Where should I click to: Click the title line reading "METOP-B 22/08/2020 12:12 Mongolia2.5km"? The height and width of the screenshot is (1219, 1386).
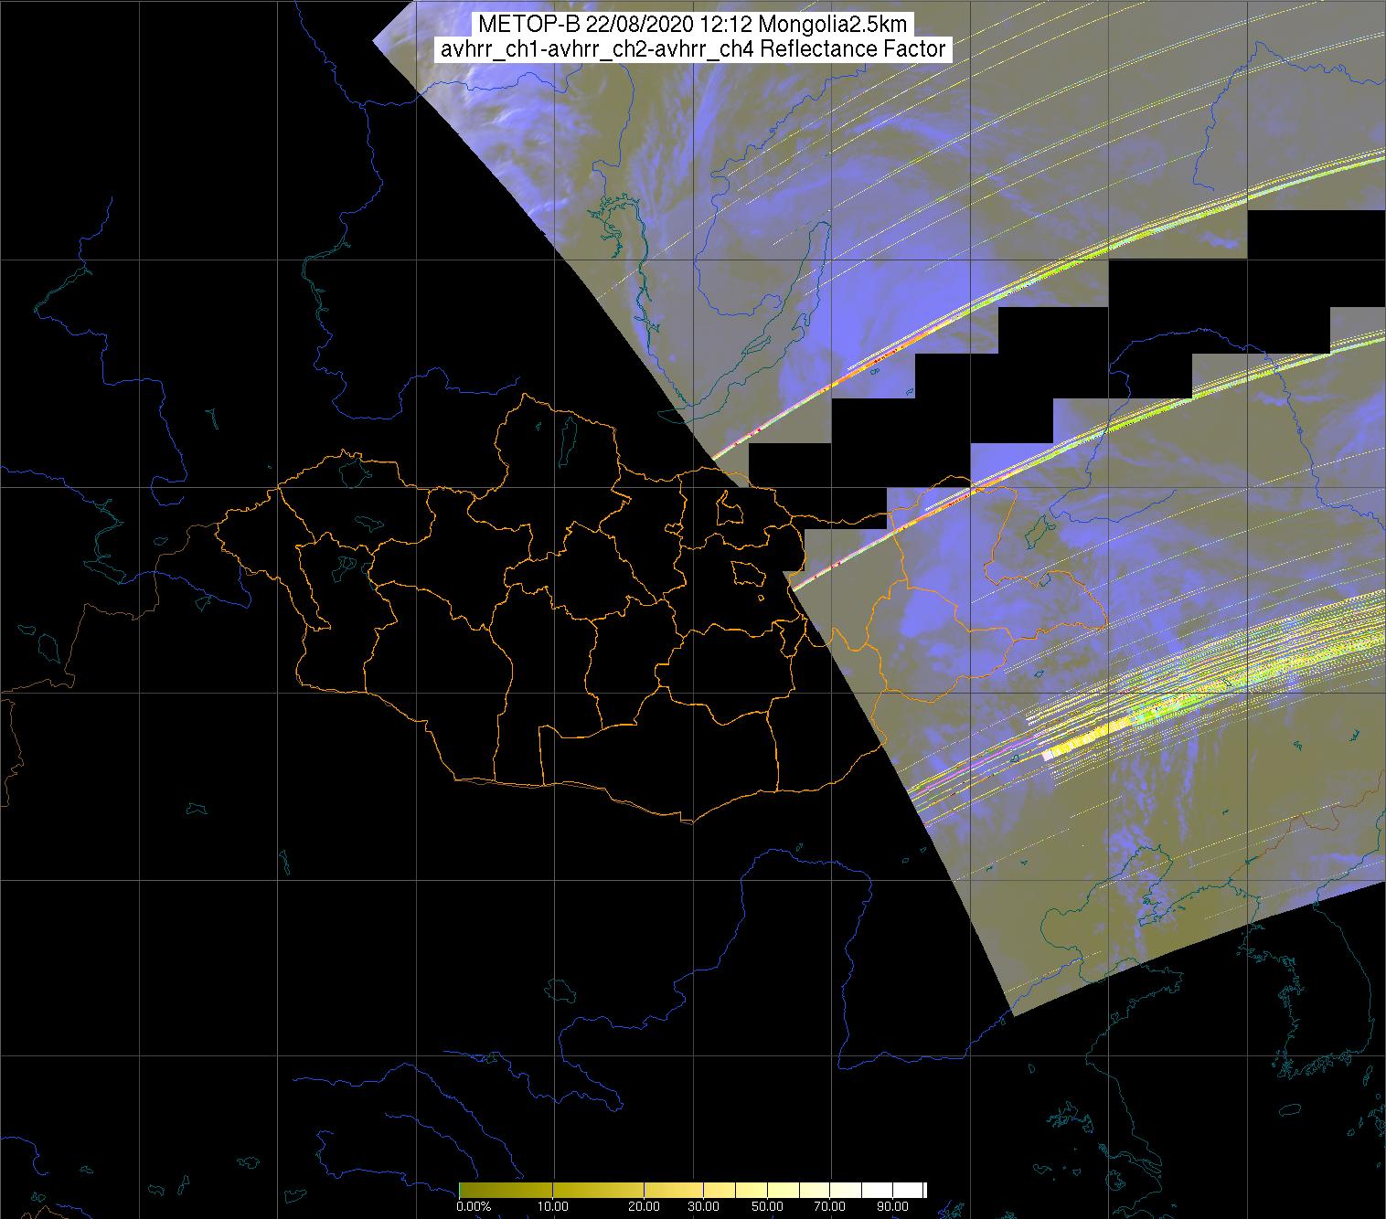[693, 25]
